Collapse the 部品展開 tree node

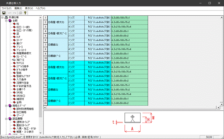point(6,119)
